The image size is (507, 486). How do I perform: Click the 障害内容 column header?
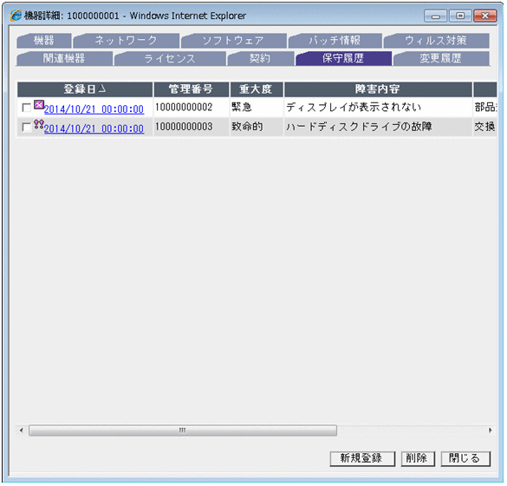tap(378, 89)
